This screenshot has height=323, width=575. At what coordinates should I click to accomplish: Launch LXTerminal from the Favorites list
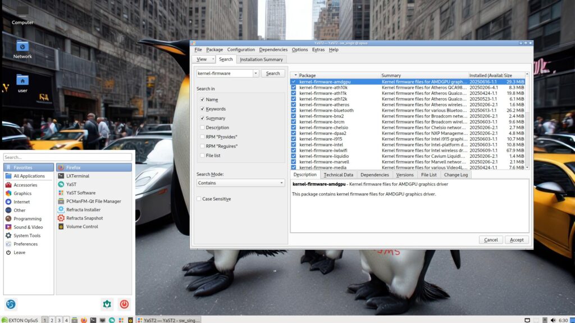pos(94,176)
